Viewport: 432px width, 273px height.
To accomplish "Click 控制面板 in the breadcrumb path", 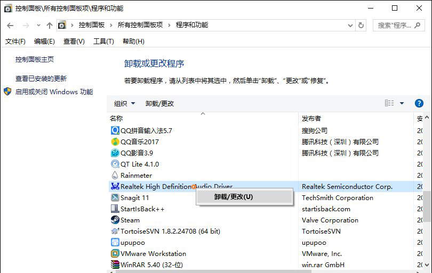I will [x=92, y=26].
